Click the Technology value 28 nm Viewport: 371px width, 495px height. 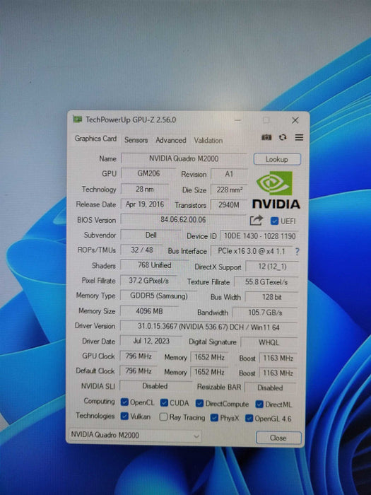[x=145, y=189]
